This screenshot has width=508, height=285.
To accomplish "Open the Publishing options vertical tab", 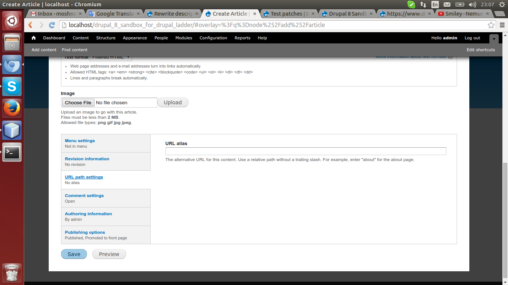I will pos(85,232).
